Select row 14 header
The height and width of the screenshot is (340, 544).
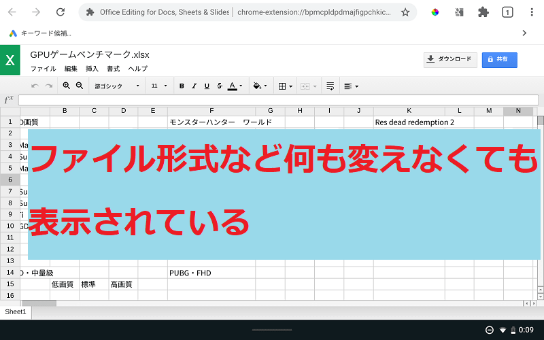10,273
